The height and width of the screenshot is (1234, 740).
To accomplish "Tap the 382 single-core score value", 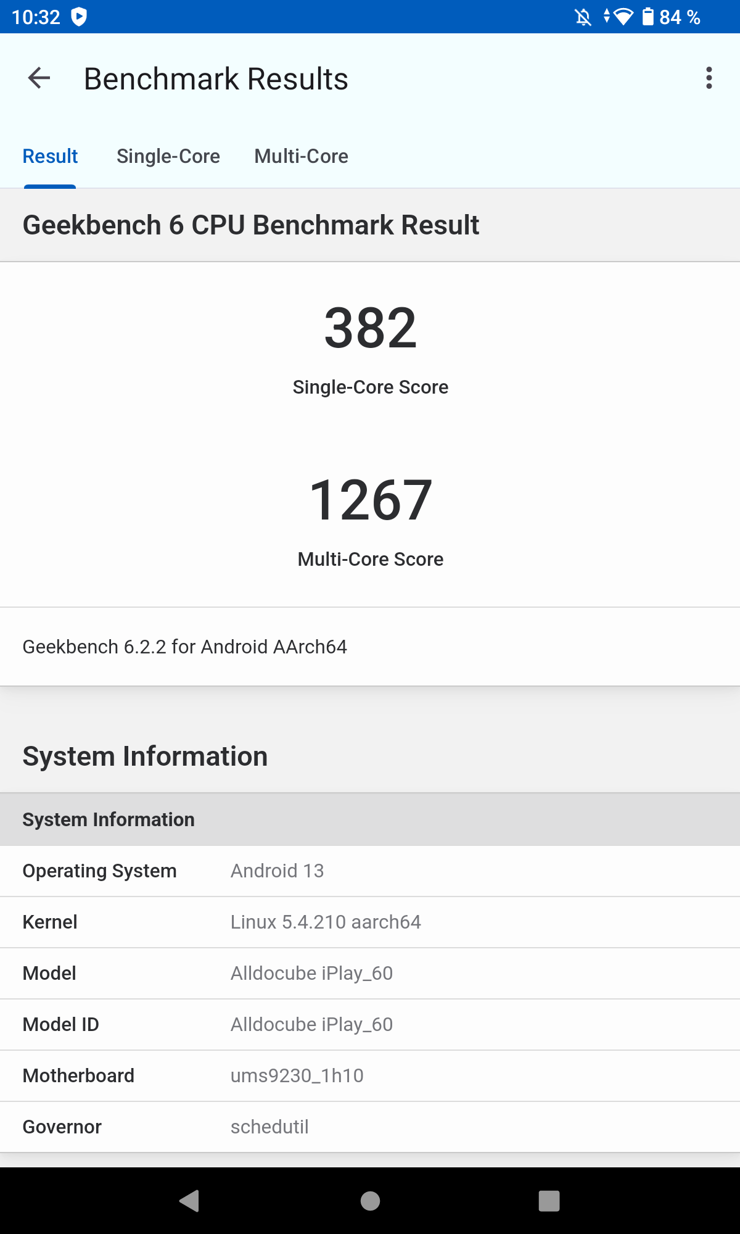I will pyautogui.click(x=371, y=328).
